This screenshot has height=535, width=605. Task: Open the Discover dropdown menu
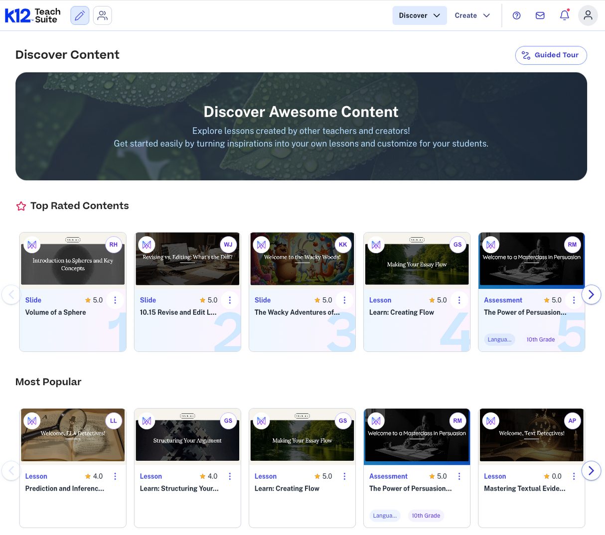click(x=419, y=15)
